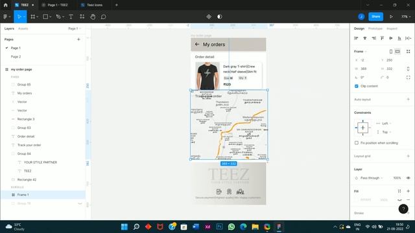Click the mask contrast icon in toolbar
415x233 pixels.
pos(219,17)
